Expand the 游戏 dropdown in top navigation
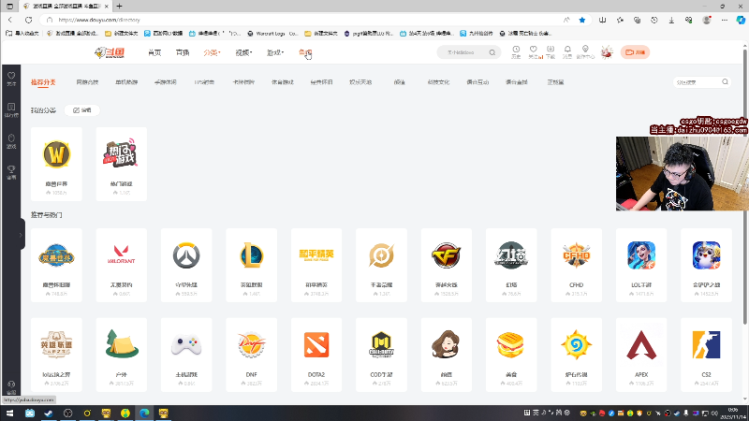Viewport: 749px width, 421px height. point(274,52)
